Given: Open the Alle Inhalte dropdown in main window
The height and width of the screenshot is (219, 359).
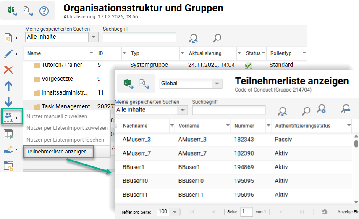Looking at the screenshot, I should (x=93, y=37).
